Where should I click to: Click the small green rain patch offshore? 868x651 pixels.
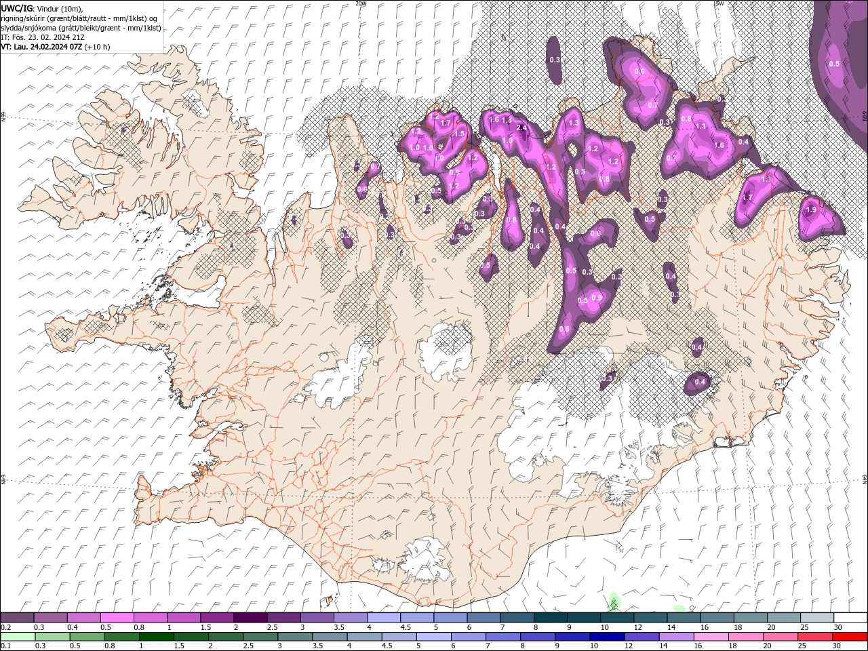(x=614, y=601)
